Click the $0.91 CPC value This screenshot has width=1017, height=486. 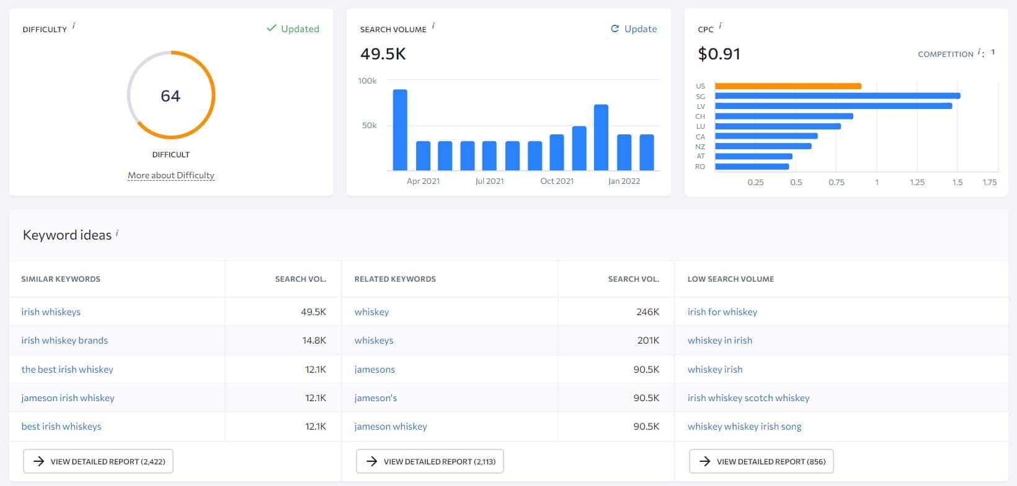point(719,54)
